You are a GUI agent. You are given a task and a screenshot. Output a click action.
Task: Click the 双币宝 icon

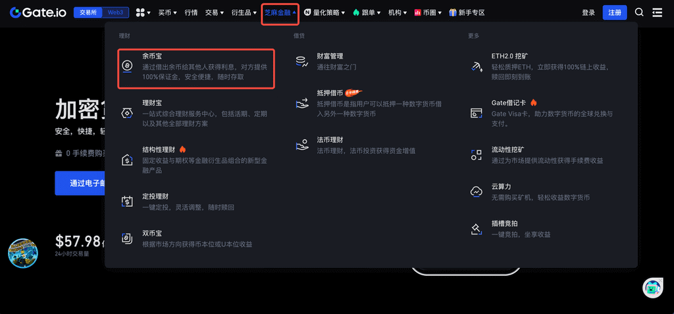point(127,238)
